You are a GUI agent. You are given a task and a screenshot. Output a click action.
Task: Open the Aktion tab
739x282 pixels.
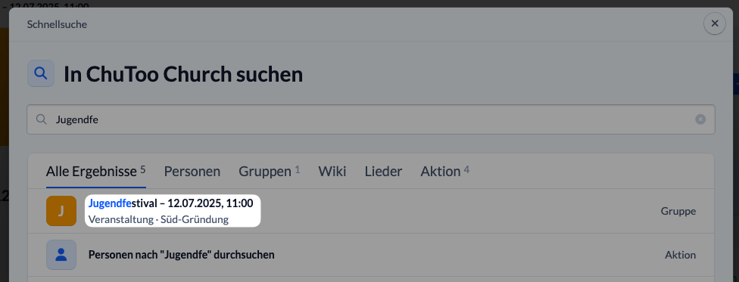[444, 172]
